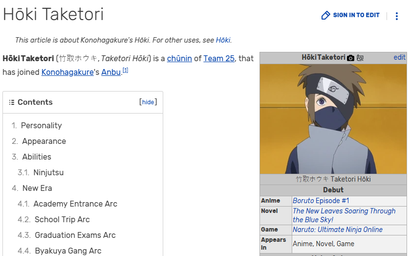Follow the Konohagakure link

point(67,72)
